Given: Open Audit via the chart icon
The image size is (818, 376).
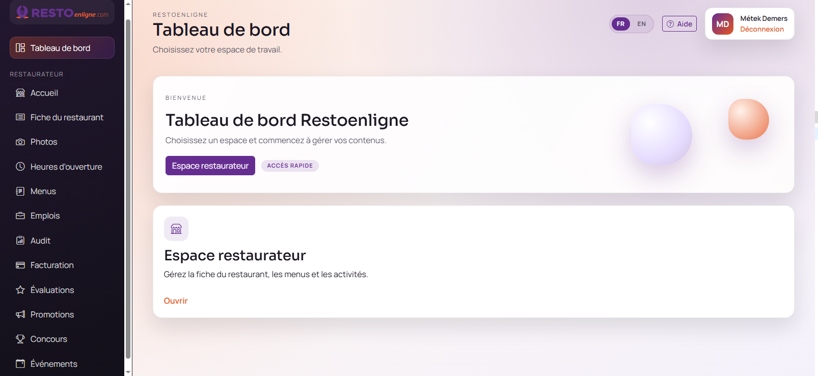Looking at the screenshot, I should click(20, 240).
